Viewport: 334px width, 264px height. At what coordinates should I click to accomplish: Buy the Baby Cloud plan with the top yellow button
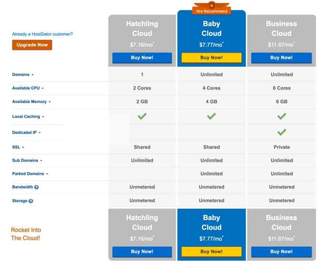211,58
